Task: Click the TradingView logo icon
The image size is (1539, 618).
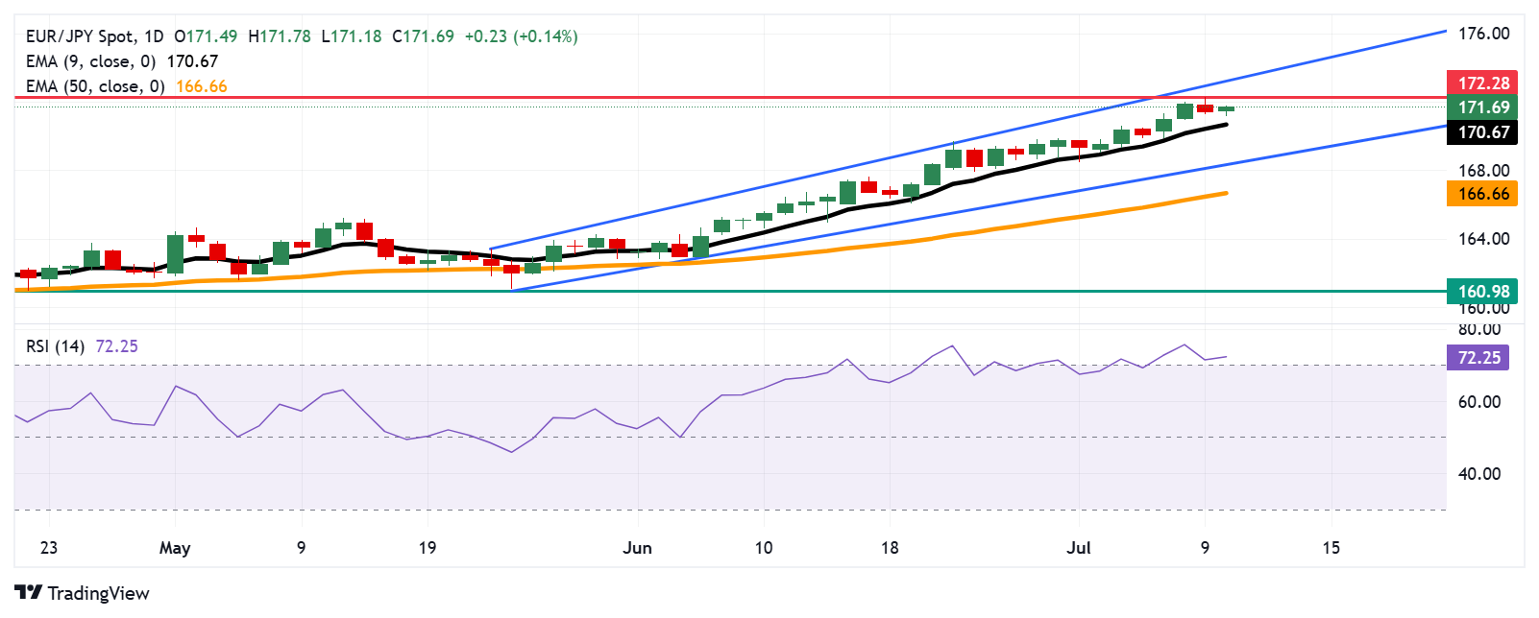Action: pyautogui.click(x=29, y=593)
